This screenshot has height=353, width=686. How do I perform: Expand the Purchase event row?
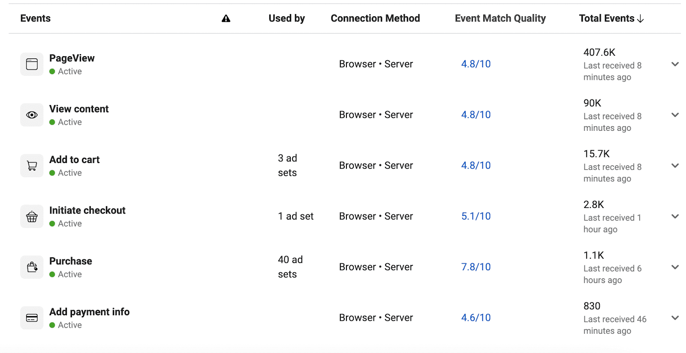pos(675,267)
